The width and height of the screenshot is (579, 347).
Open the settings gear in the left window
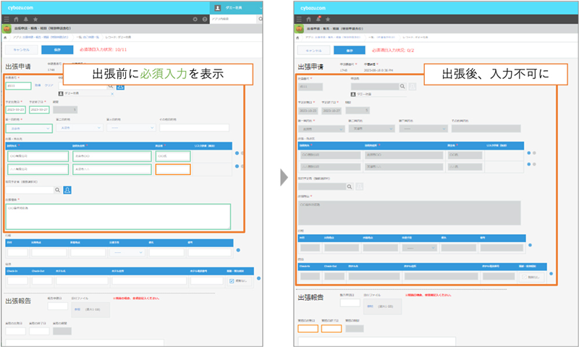coord(195,19)
